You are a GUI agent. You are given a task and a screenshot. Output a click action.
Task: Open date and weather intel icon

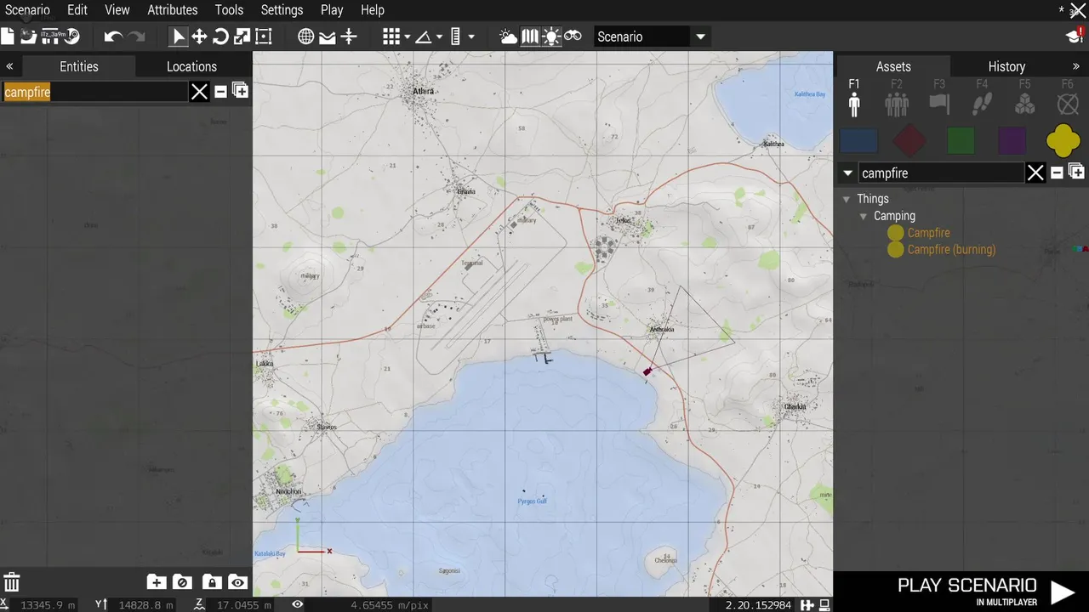click(x=508, y=37)
